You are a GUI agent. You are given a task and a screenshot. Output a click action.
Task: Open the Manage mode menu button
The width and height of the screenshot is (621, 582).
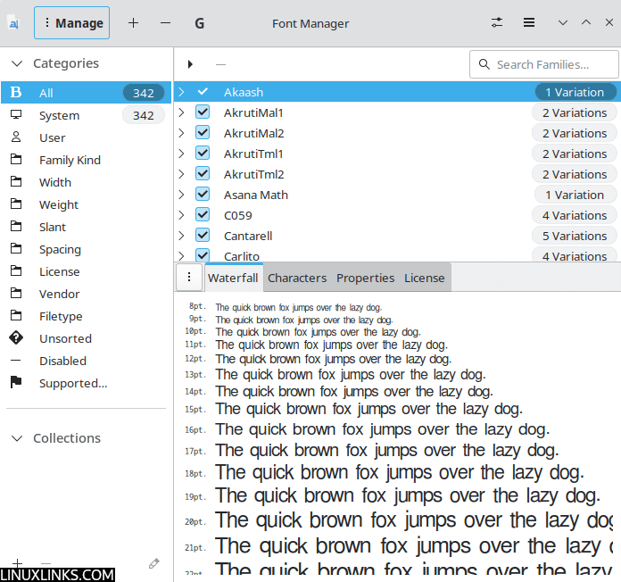tap(71, 23)
